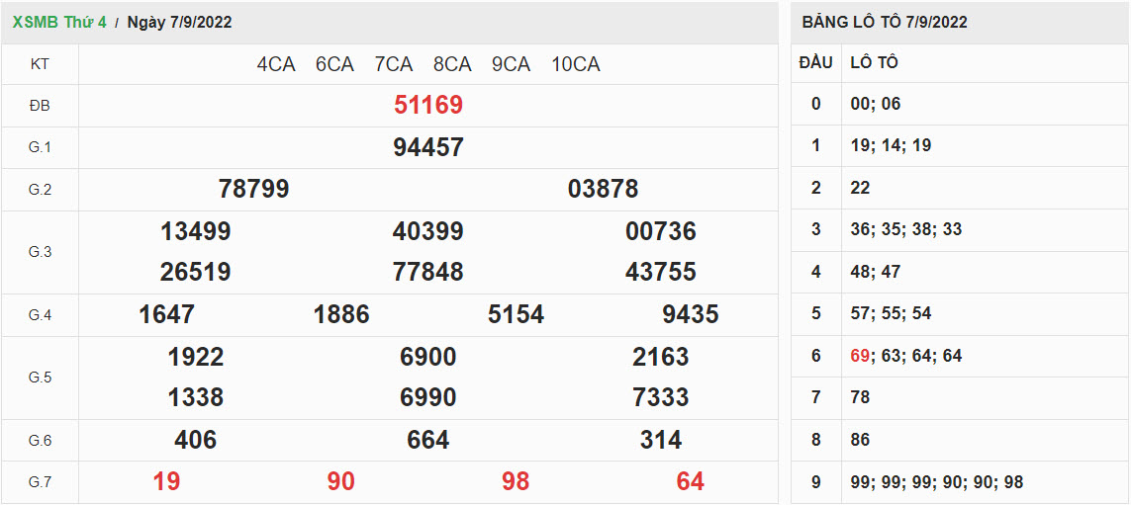Select the G.3 number 40399
The width and height of the screenshot is (1131, 505).
point(427,231)
